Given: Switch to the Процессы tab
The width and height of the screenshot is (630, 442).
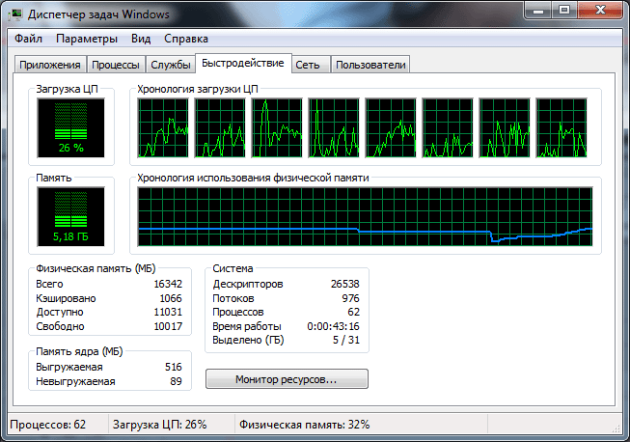Looking at the screenshot, I should (116, 65).
